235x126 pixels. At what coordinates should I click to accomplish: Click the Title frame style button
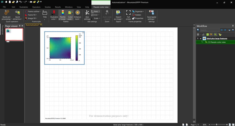point(45,15)
